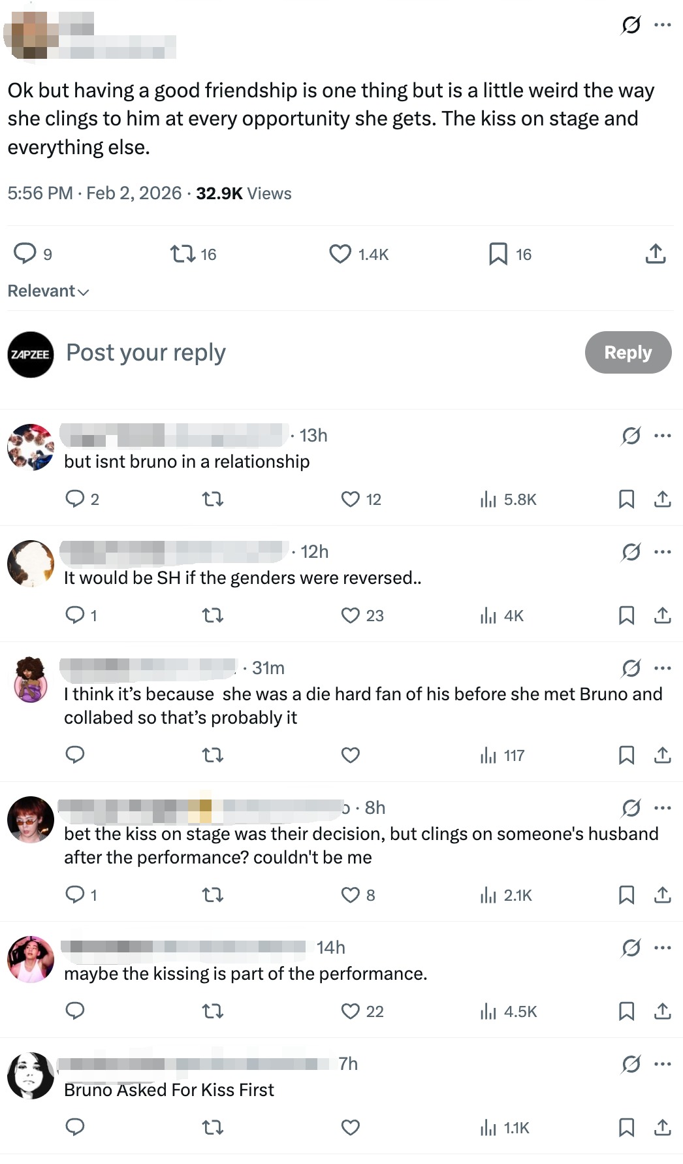Reply to 'Bruno Asked For Kiss First' comment

(75, 1128)
